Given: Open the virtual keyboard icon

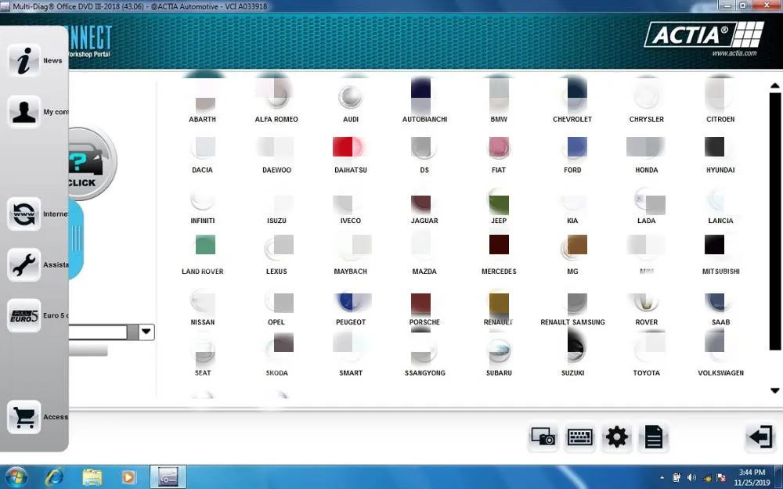Looking at the screenshot, I should (x=579, y=437).
